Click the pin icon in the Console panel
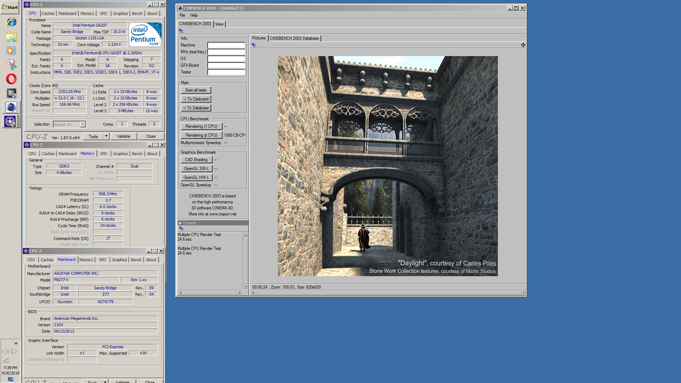 (181, 229)
